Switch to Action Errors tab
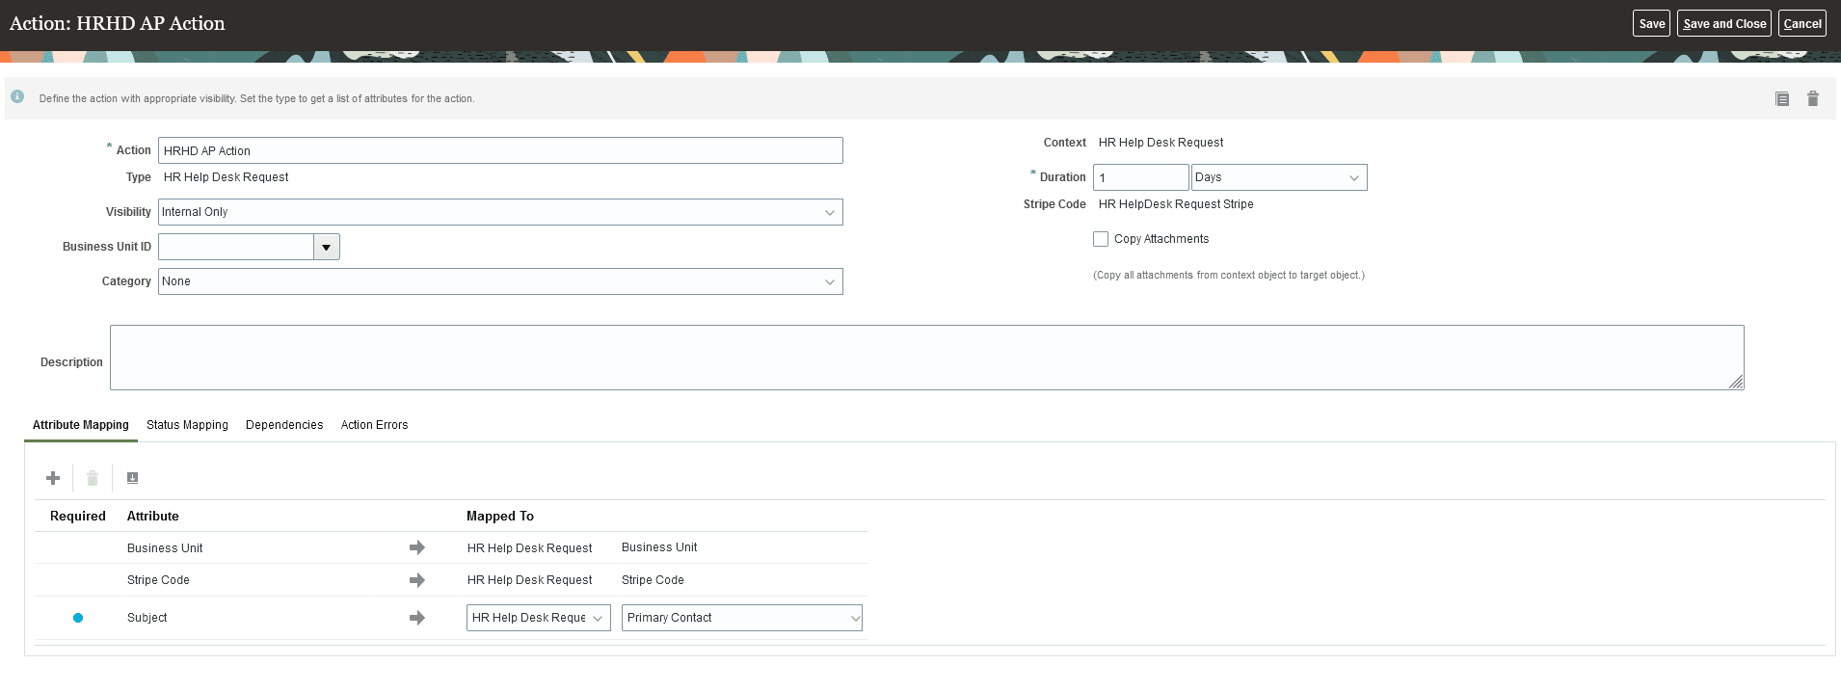 [x=374, y=425]
